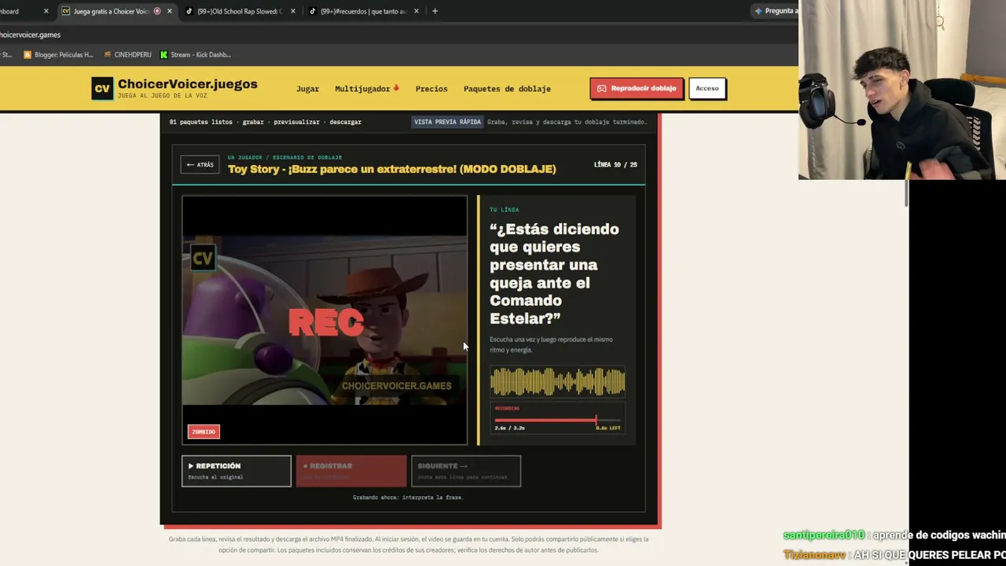
Task: Click the address bar URL
Action: click(31, 35)
